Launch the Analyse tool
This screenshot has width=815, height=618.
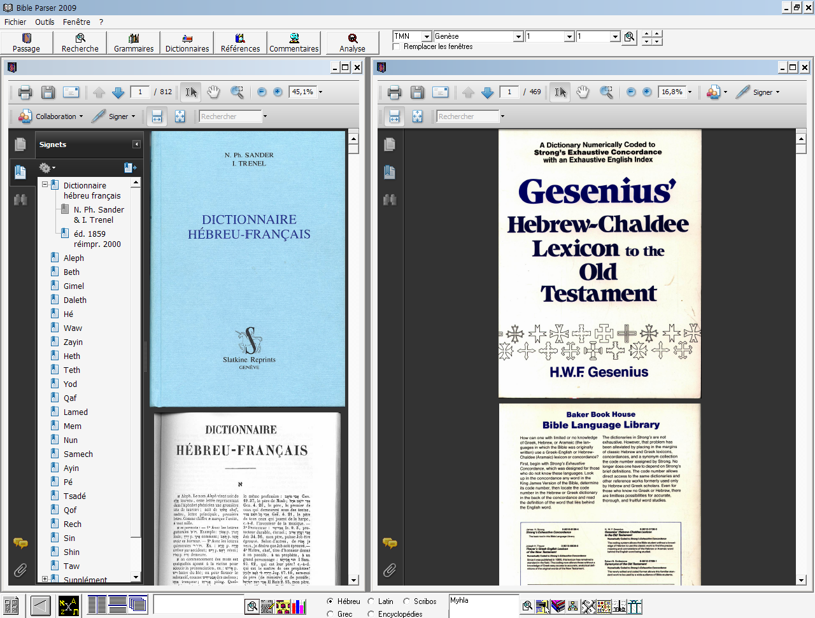(x=352, y=43)
